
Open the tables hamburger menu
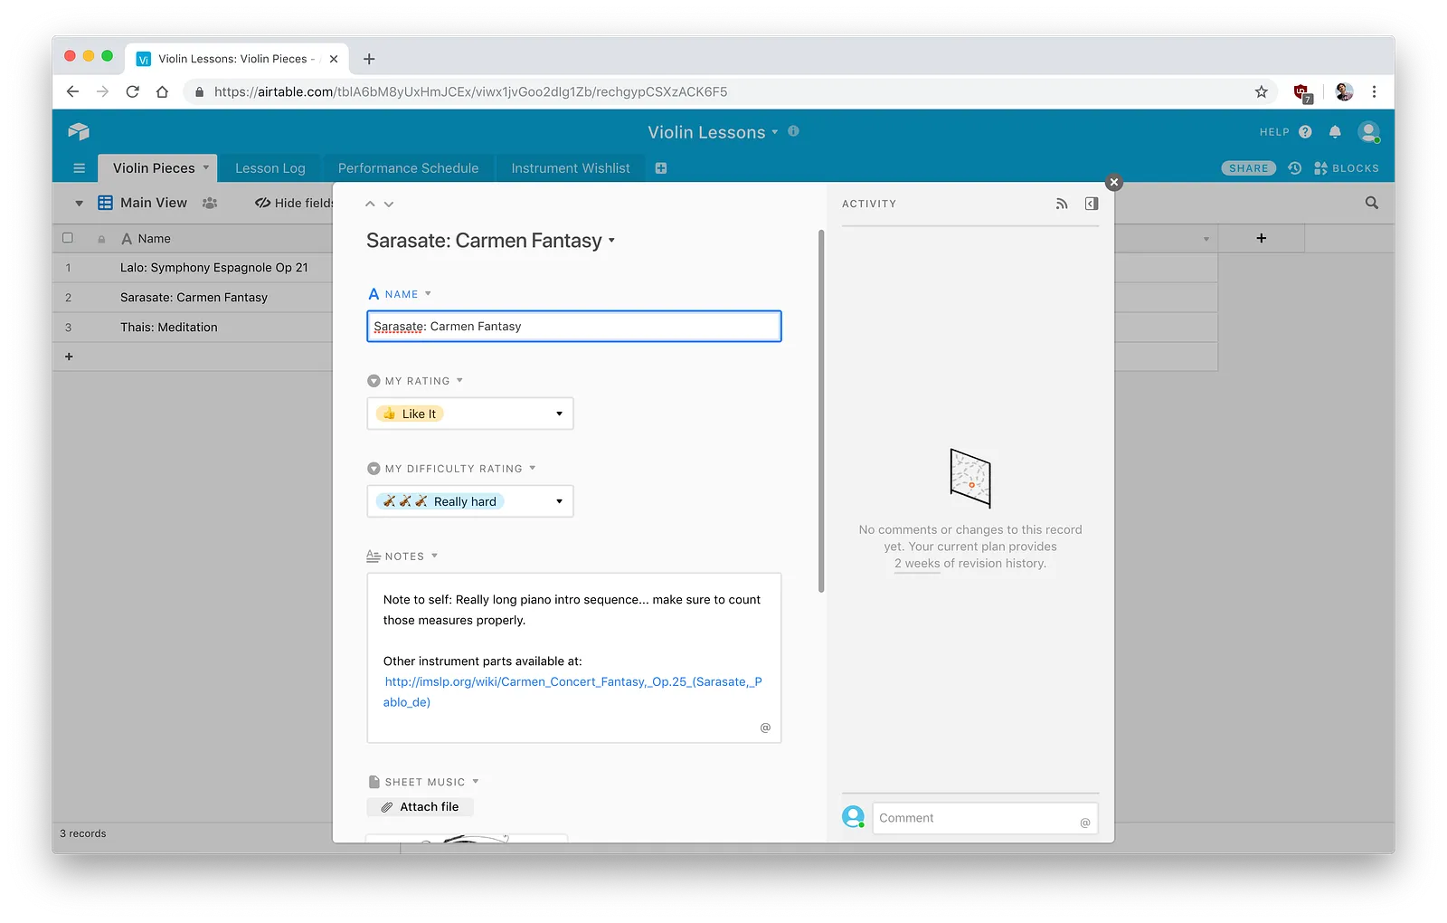(79, 168)
